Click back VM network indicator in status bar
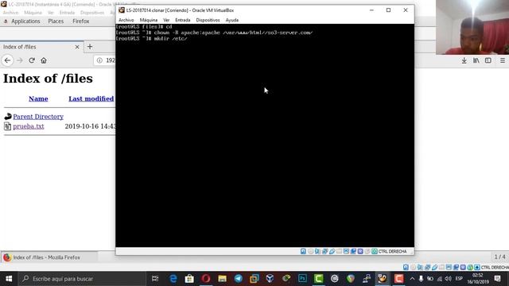This screenshot has width=509, height=286. 427,267
